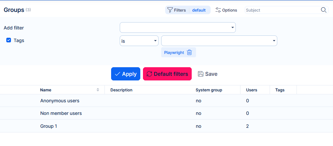
Task: Apply the current filters
Action: (126, 74)
